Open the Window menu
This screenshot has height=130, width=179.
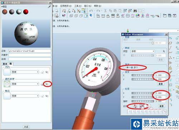[88, 6]
